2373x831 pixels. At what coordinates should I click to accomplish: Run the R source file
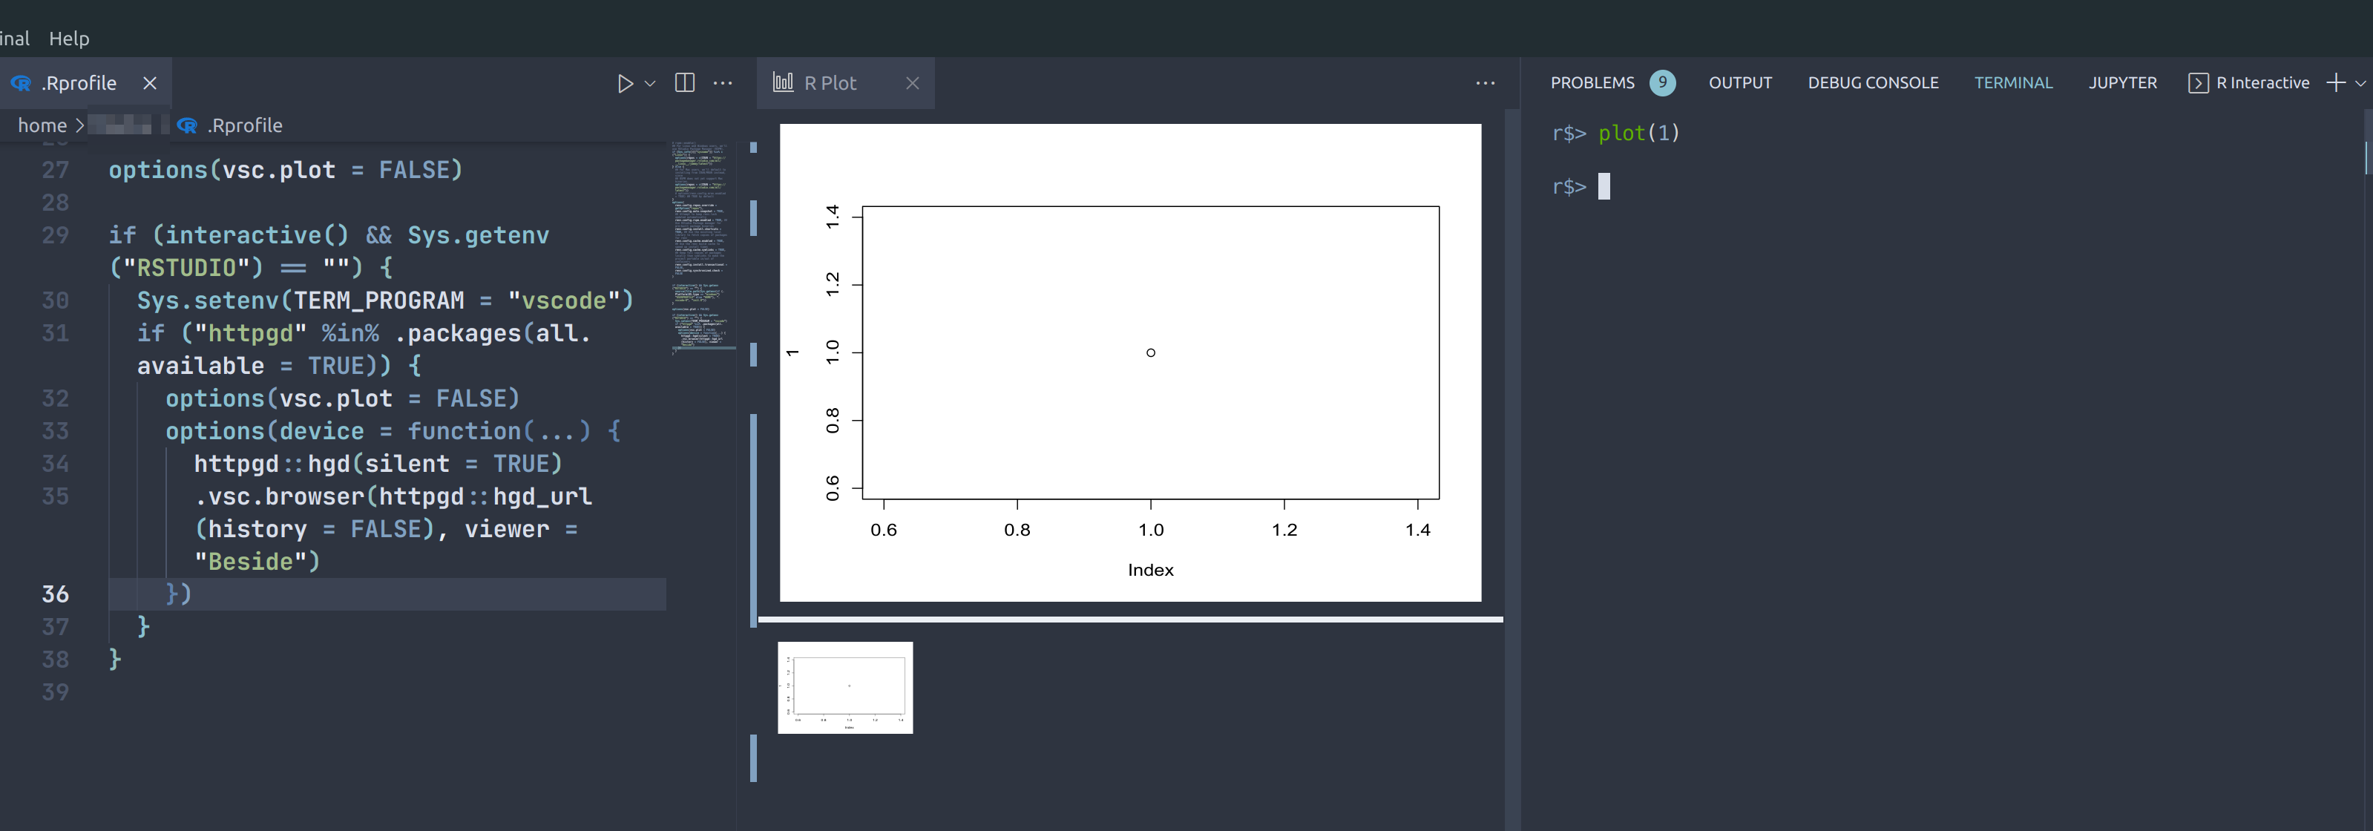627,83
